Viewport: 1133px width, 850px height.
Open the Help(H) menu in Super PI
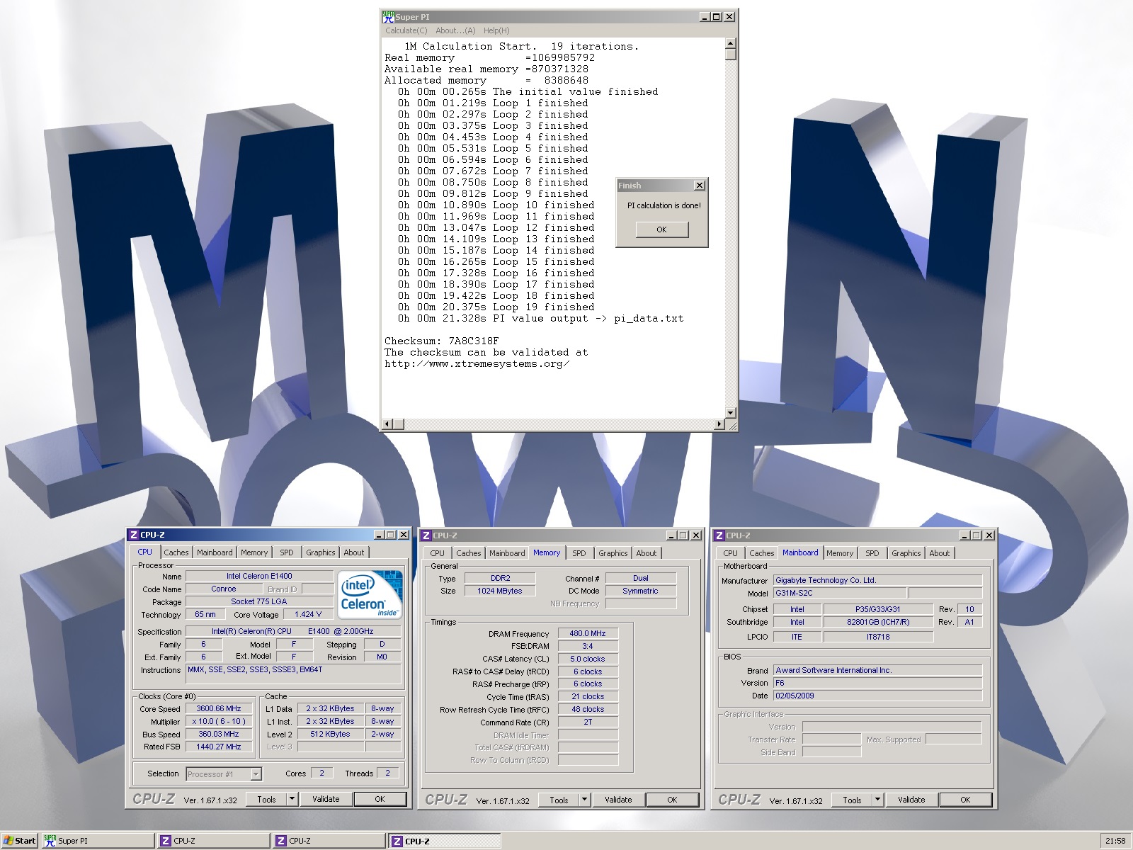[x=496, y=30]
